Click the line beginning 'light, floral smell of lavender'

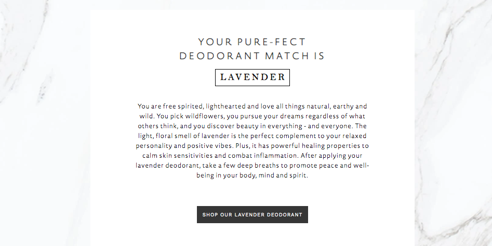(x=252, y=136)
